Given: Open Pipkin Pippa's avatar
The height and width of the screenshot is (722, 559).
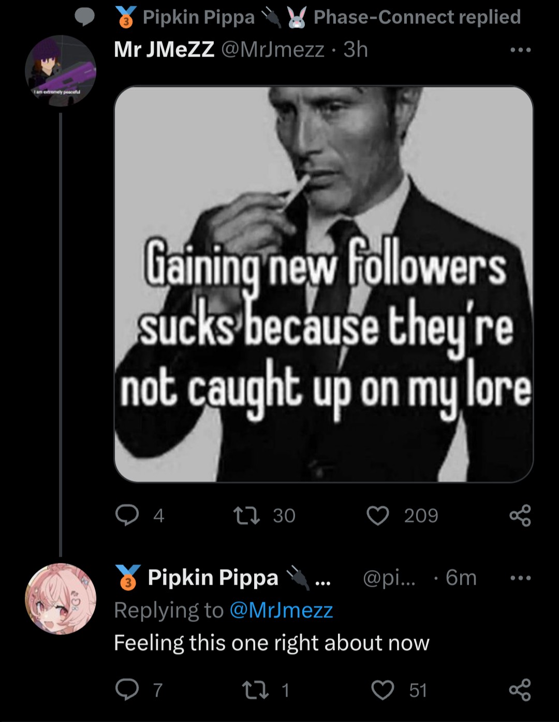Looking at the screenshot, I should click(60, 599).
